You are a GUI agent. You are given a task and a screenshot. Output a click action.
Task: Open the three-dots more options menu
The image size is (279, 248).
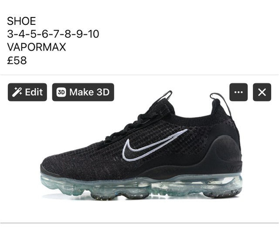238,92
